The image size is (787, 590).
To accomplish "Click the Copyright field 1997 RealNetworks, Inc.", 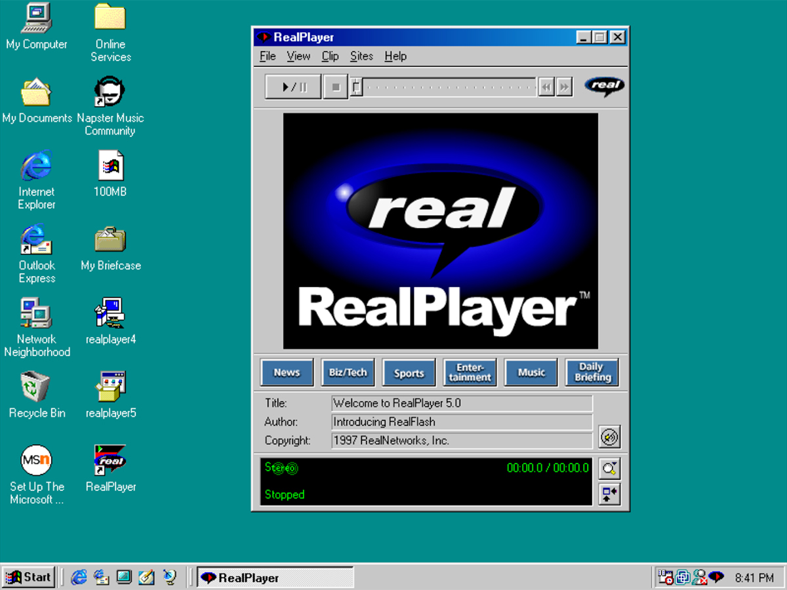I will coord(462,441).
